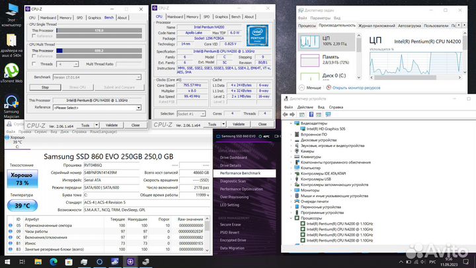The image size is (476, 268).
Task: Select Performance Benchmark in Samsung Magician
Action: pos(245,173)
